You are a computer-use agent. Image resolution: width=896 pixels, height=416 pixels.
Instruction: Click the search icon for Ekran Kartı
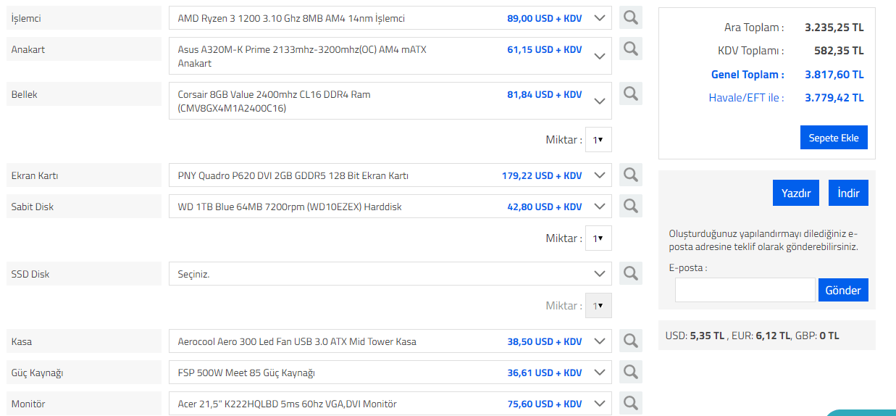point(631,175)
